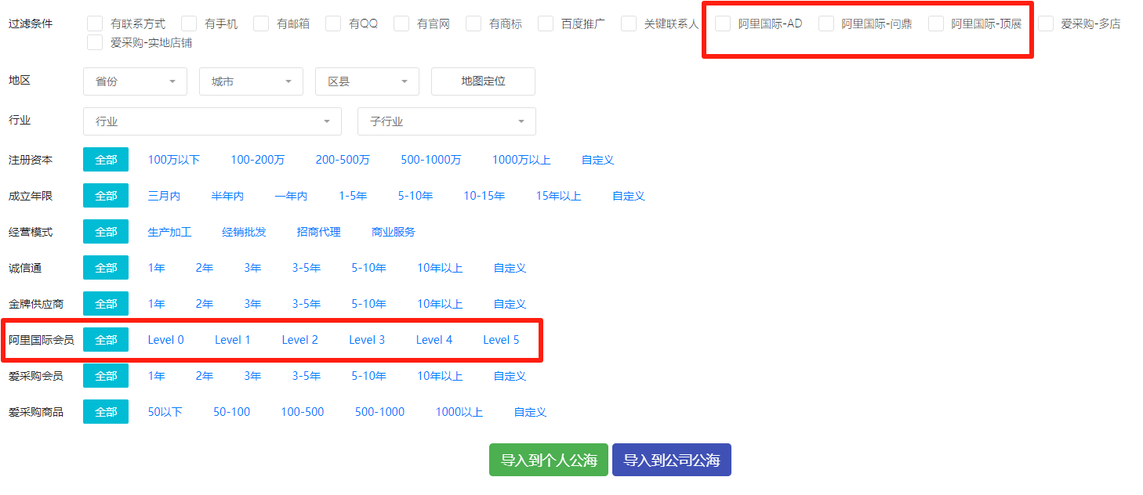Select 一年内 establishment period

291,196
